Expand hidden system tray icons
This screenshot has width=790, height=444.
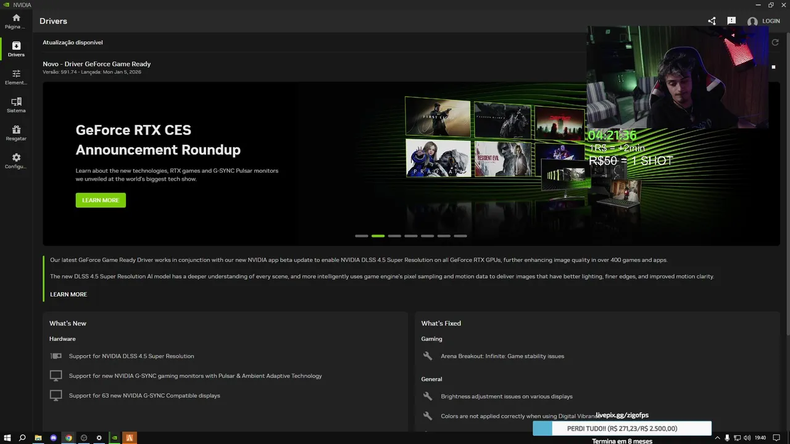pyautogui.click(x=717, y=438)
